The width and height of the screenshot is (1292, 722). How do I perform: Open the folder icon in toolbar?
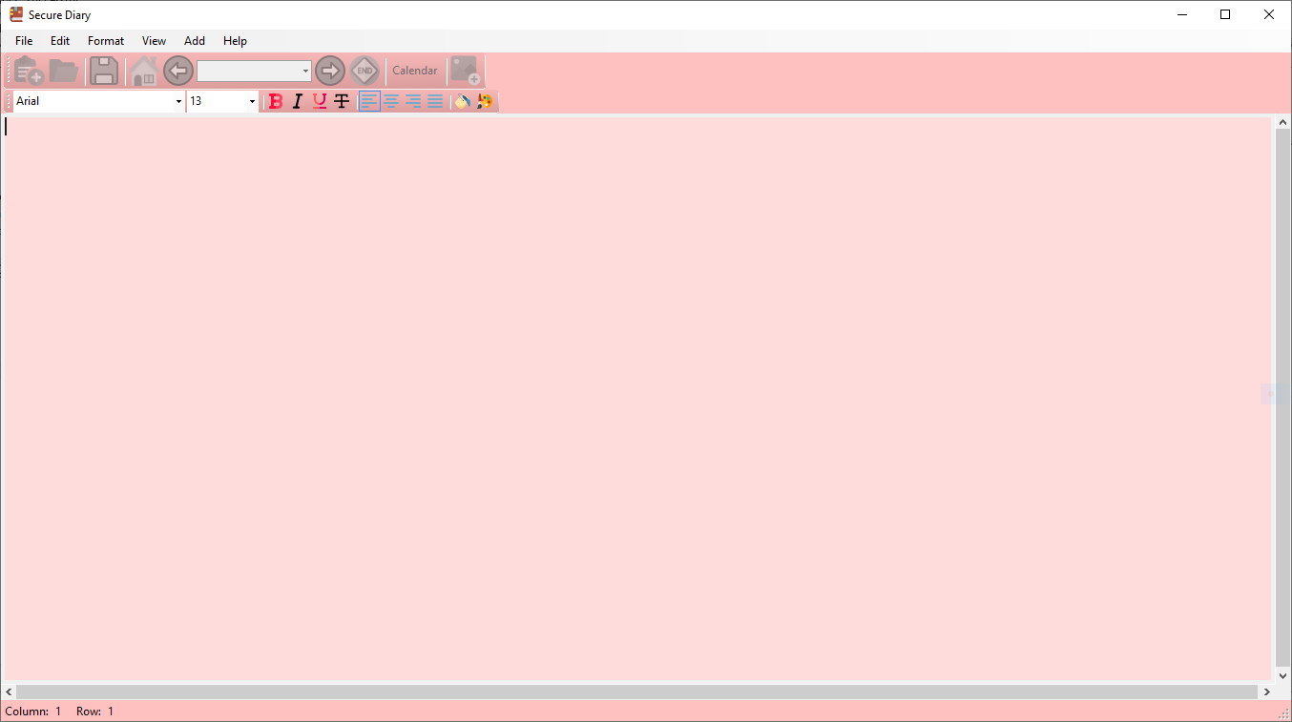pos(64,71)
